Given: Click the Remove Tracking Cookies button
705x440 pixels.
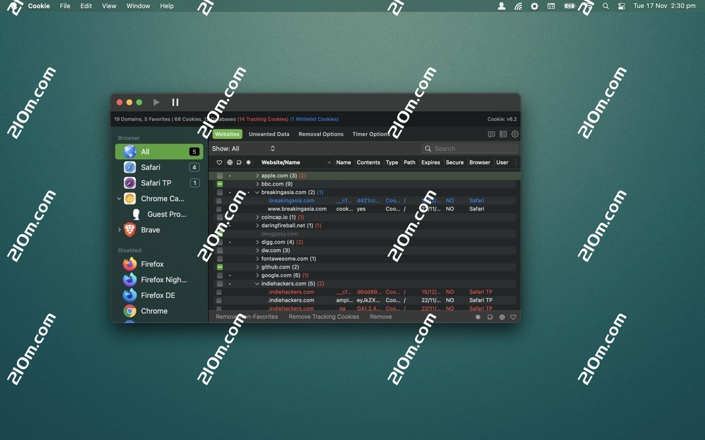Looking at the screenshot, I should coord(324,317).
